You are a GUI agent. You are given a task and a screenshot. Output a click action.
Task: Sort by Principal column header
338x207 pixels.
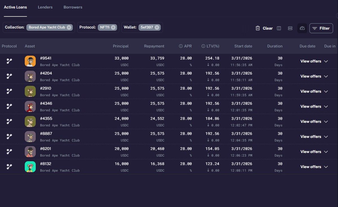click(x=121, y=46)
